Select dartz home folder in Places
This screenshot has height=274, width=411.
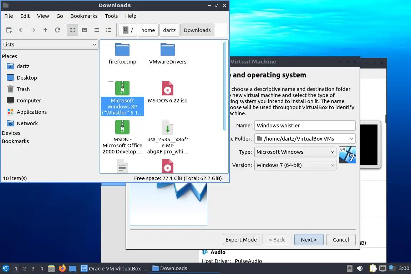coord(23,66)
